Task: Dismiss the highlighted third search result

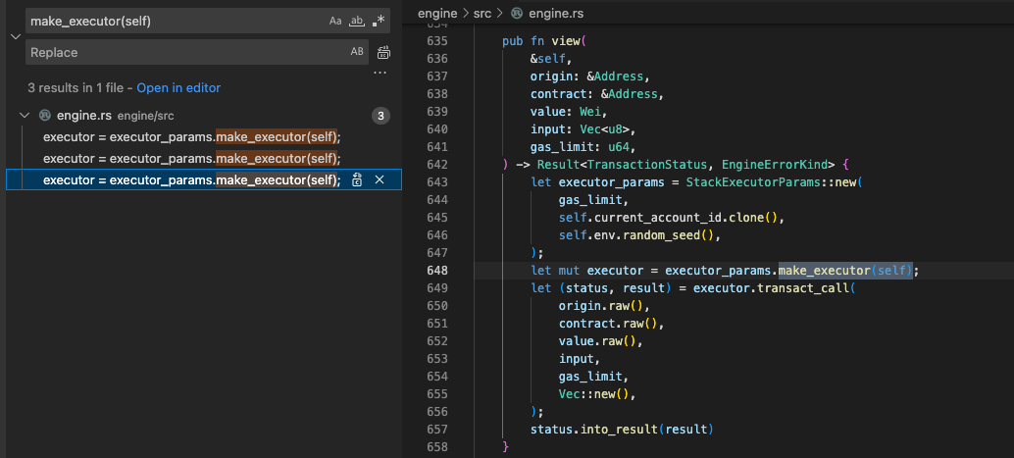Action: pyautogui.click(x=380, y=179)
